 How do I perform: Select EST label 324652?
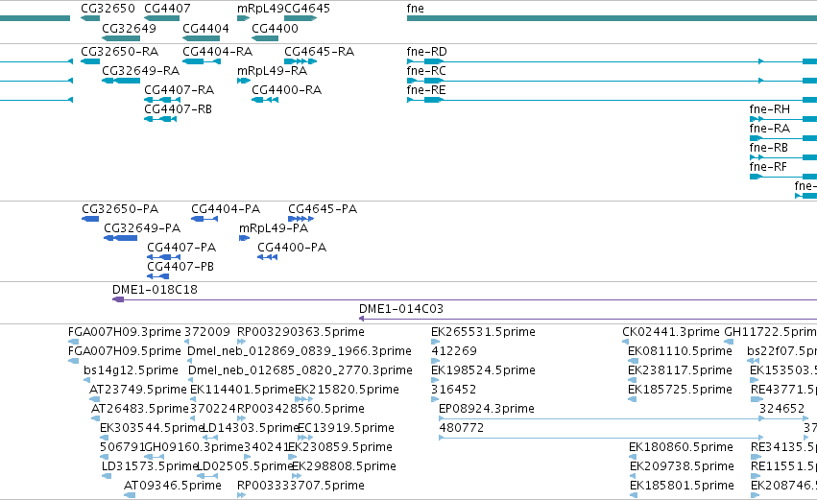781,409
